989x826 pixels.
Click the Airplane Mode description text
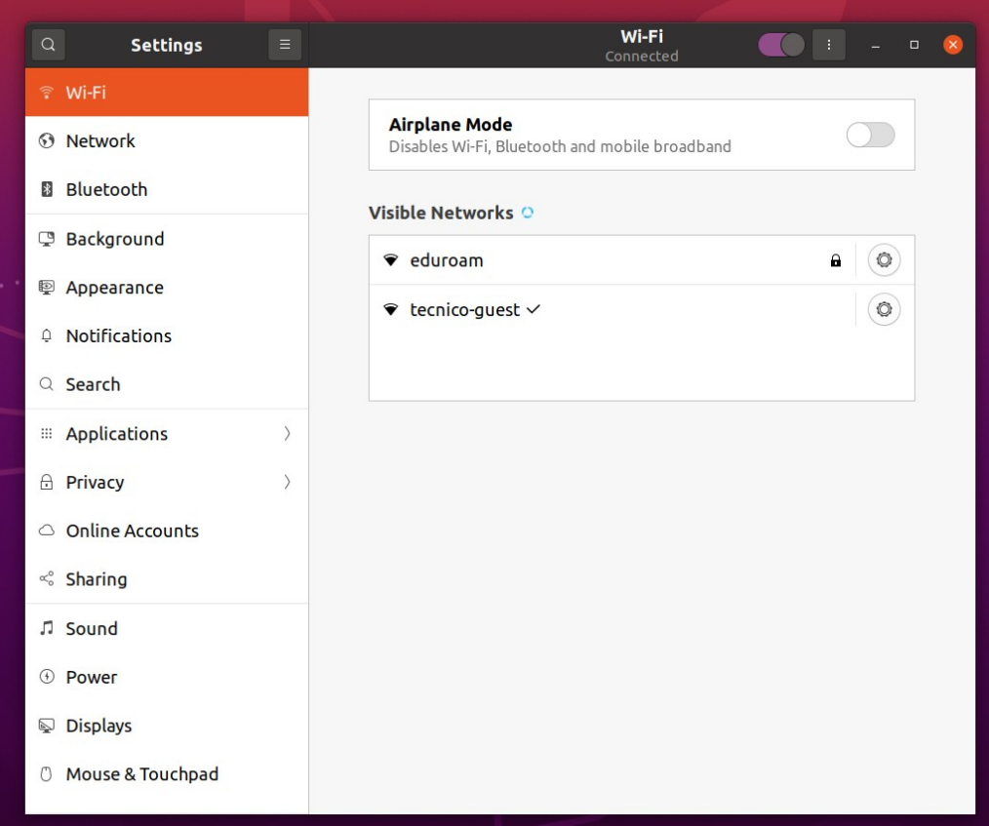tap(560, 146)
